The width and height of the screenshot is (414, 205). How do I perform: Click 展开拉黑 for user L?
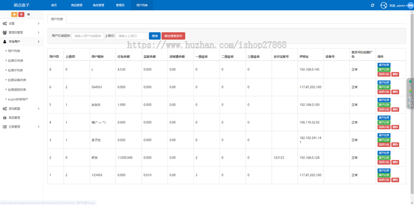384,65
